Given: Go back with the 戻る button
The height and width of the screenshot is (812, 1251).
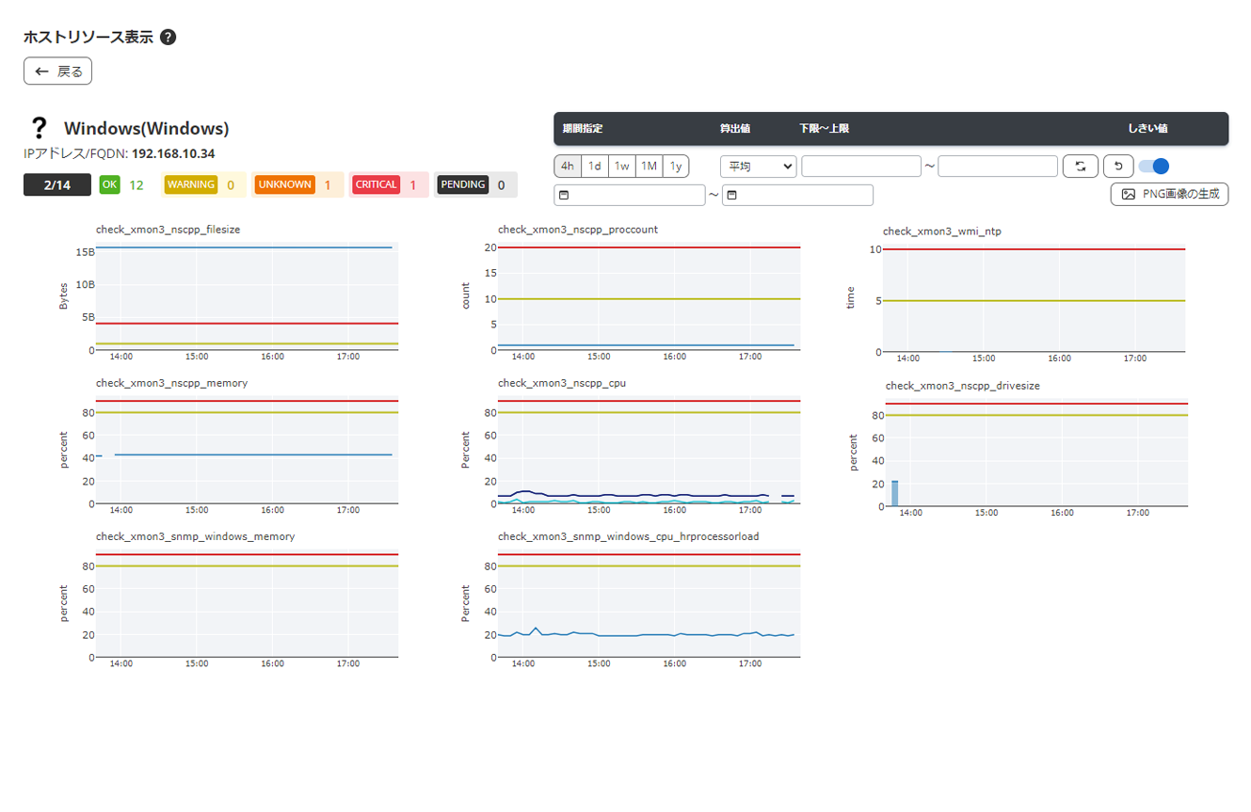Looking at the screenshot, I should pos(57,72).
